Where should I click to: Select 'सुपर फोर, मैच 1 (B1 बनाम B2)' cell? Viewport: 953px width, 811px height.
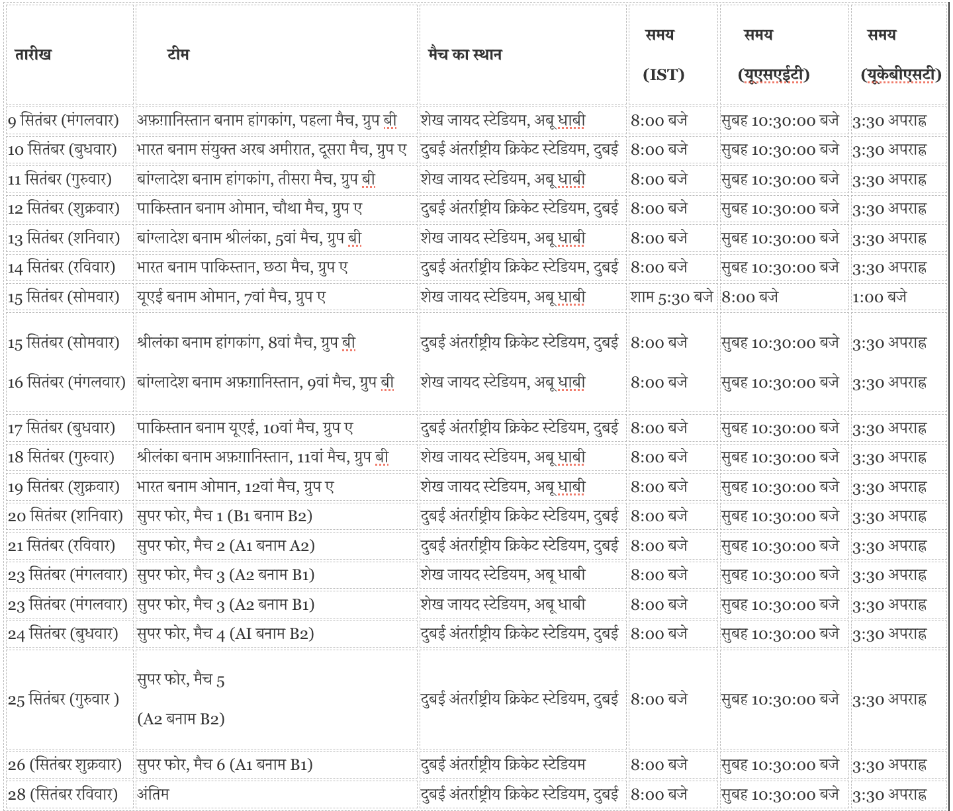[224, 516]
